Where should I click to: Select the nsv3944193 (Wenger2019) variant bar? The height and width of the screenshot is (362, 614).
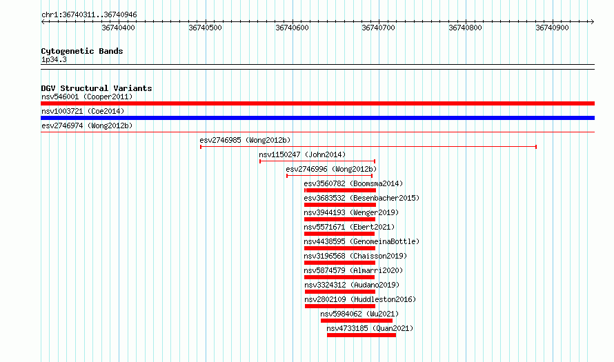(x=340, y=219)
